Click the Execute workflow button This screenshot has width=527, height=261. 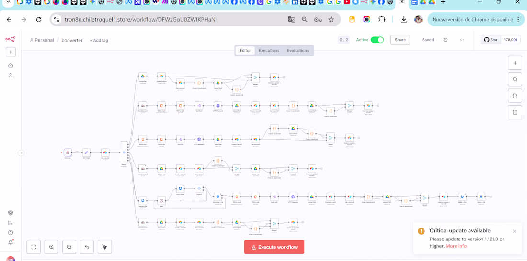click(274, 247)
